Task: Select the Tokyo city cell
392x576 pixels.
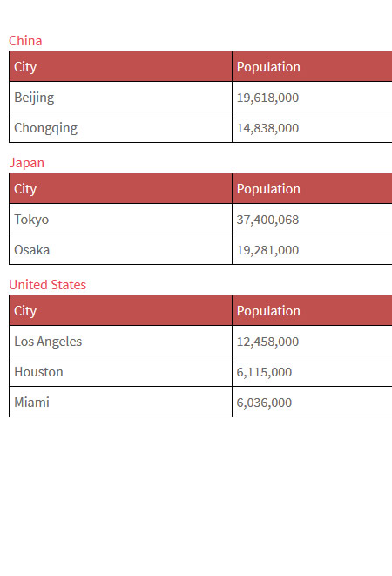Action: pos(120,219)
